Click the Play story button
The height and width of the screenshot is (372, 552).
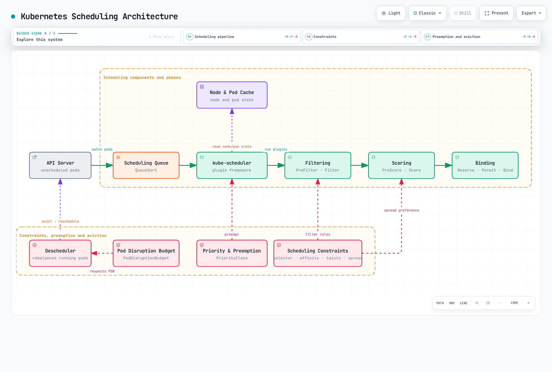tap(161, 37)
